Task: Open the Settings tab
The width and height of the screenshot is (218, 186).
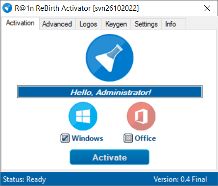Action: point(146,24)
